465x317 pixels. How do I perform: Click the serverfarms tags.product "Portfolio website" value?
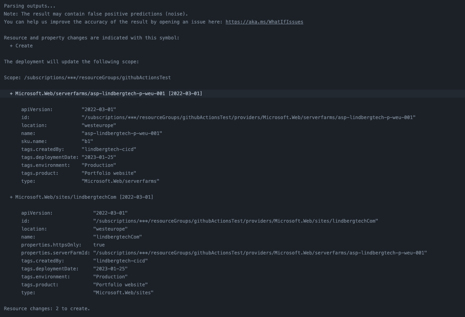pyautogui.click(x=109, y=173)
